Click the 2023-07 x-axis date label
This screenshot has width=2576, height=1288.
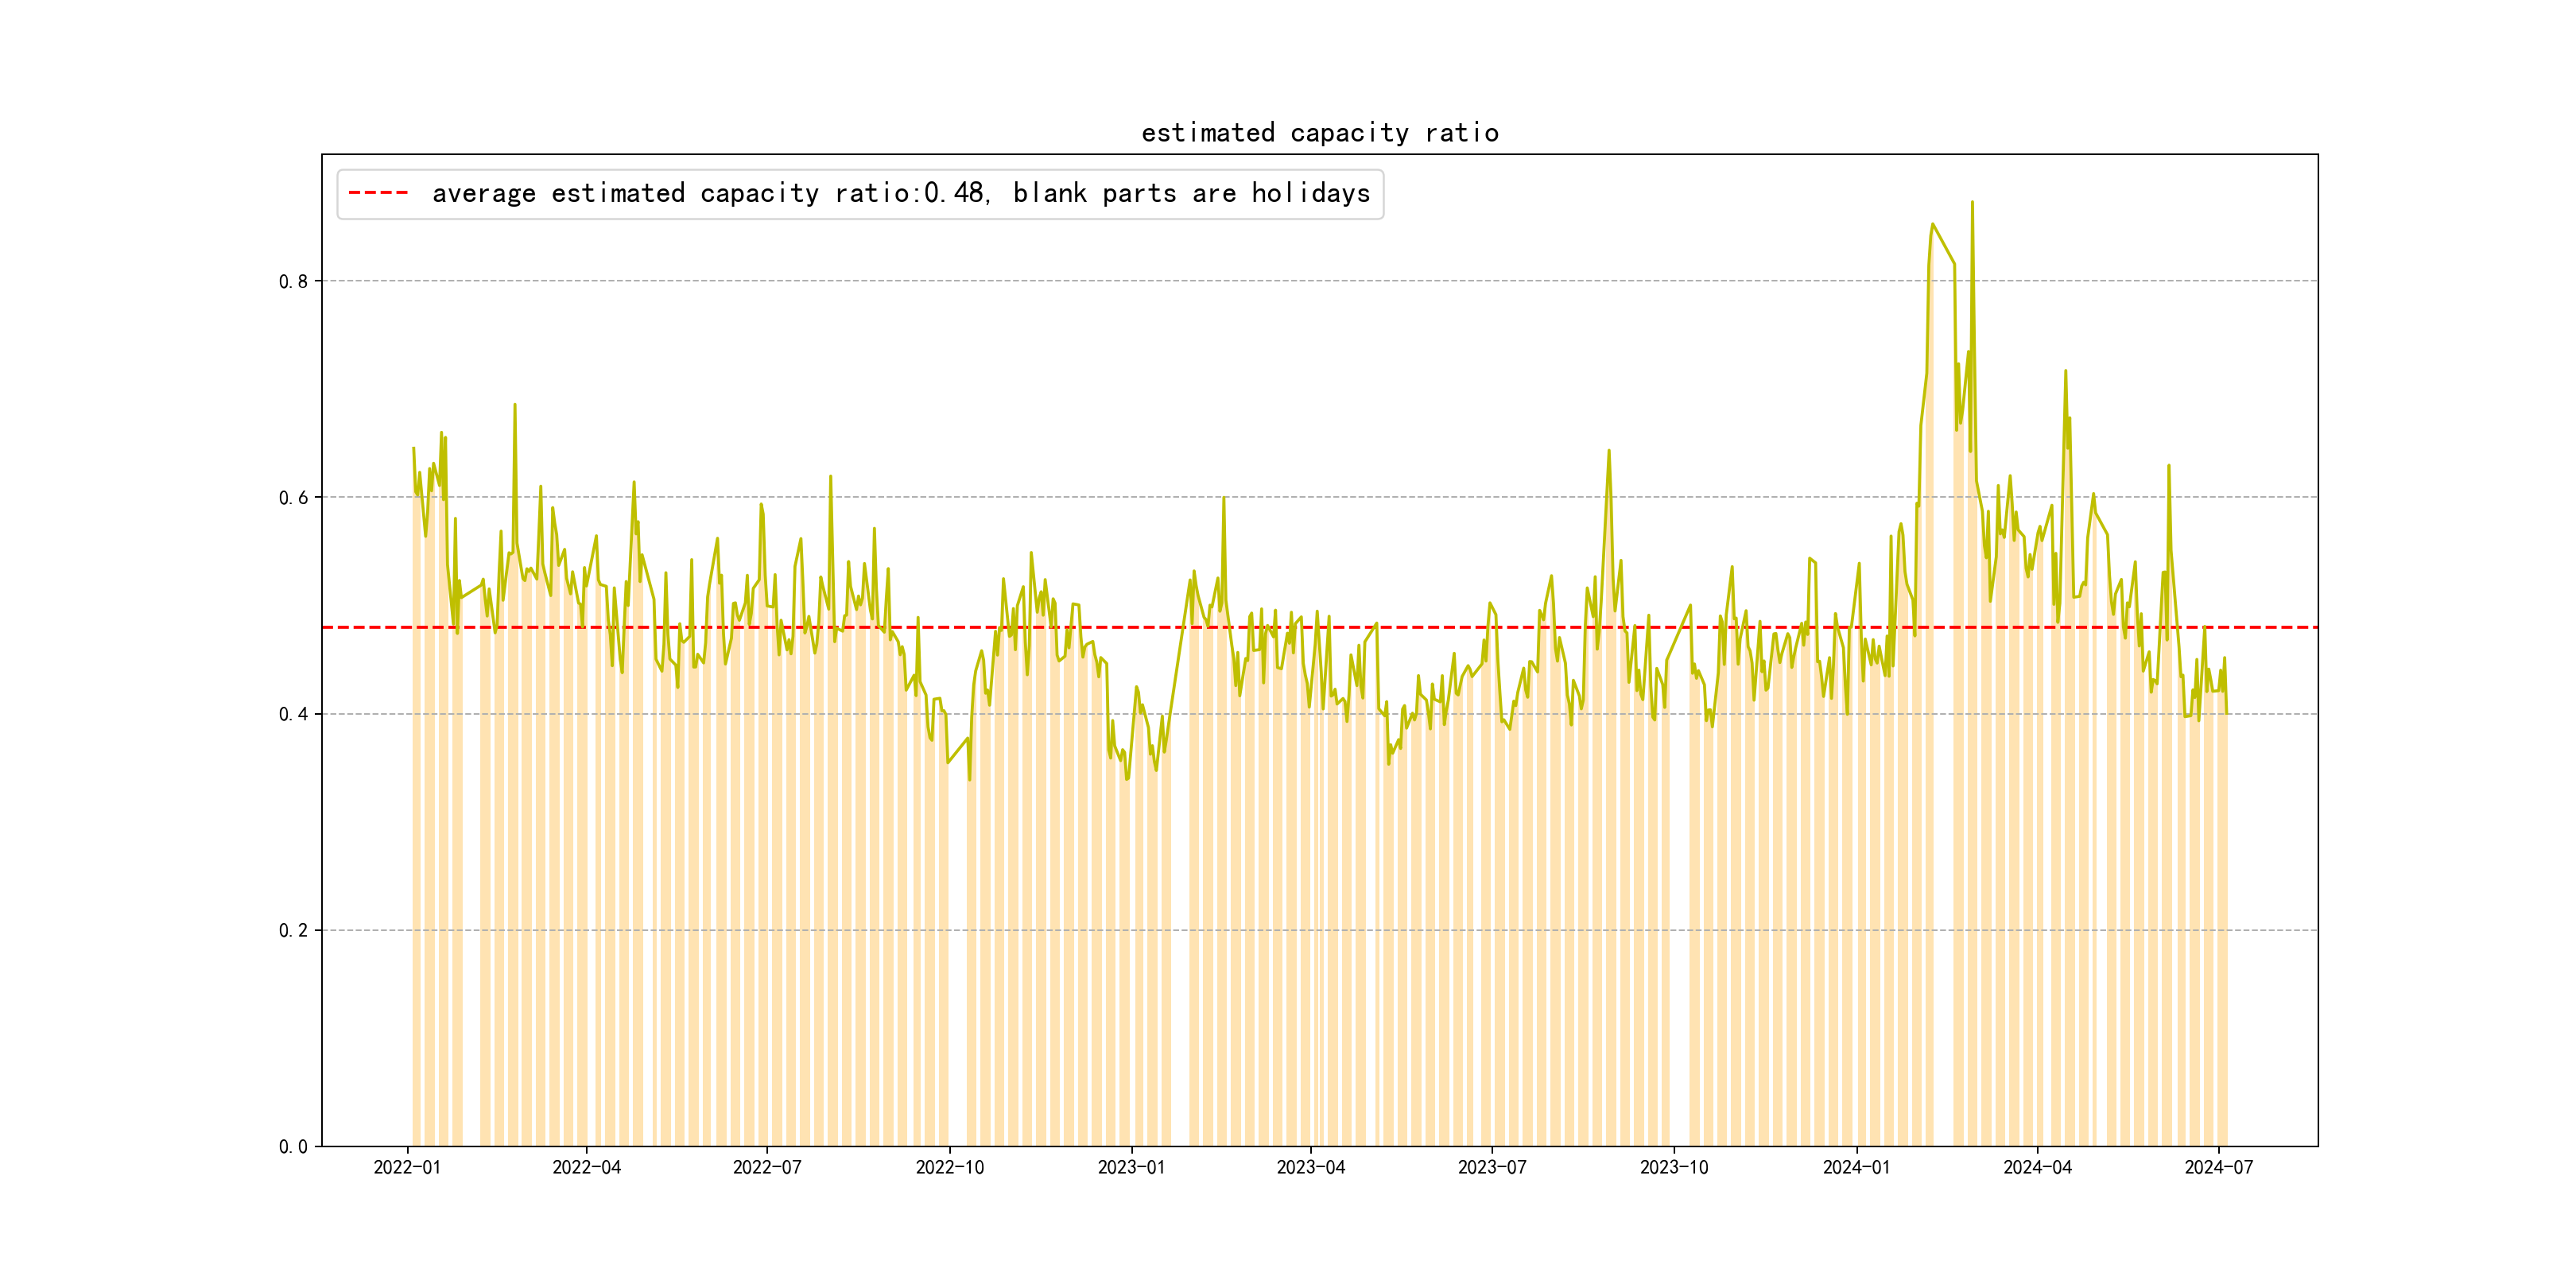click(x=1491, y=1167)
